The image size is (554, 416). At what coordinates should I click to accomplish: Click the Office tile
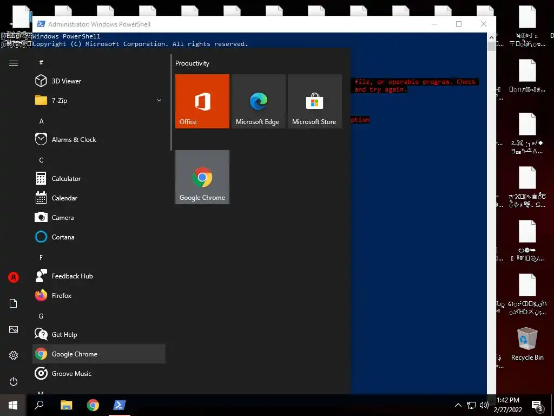click(202, 101)
